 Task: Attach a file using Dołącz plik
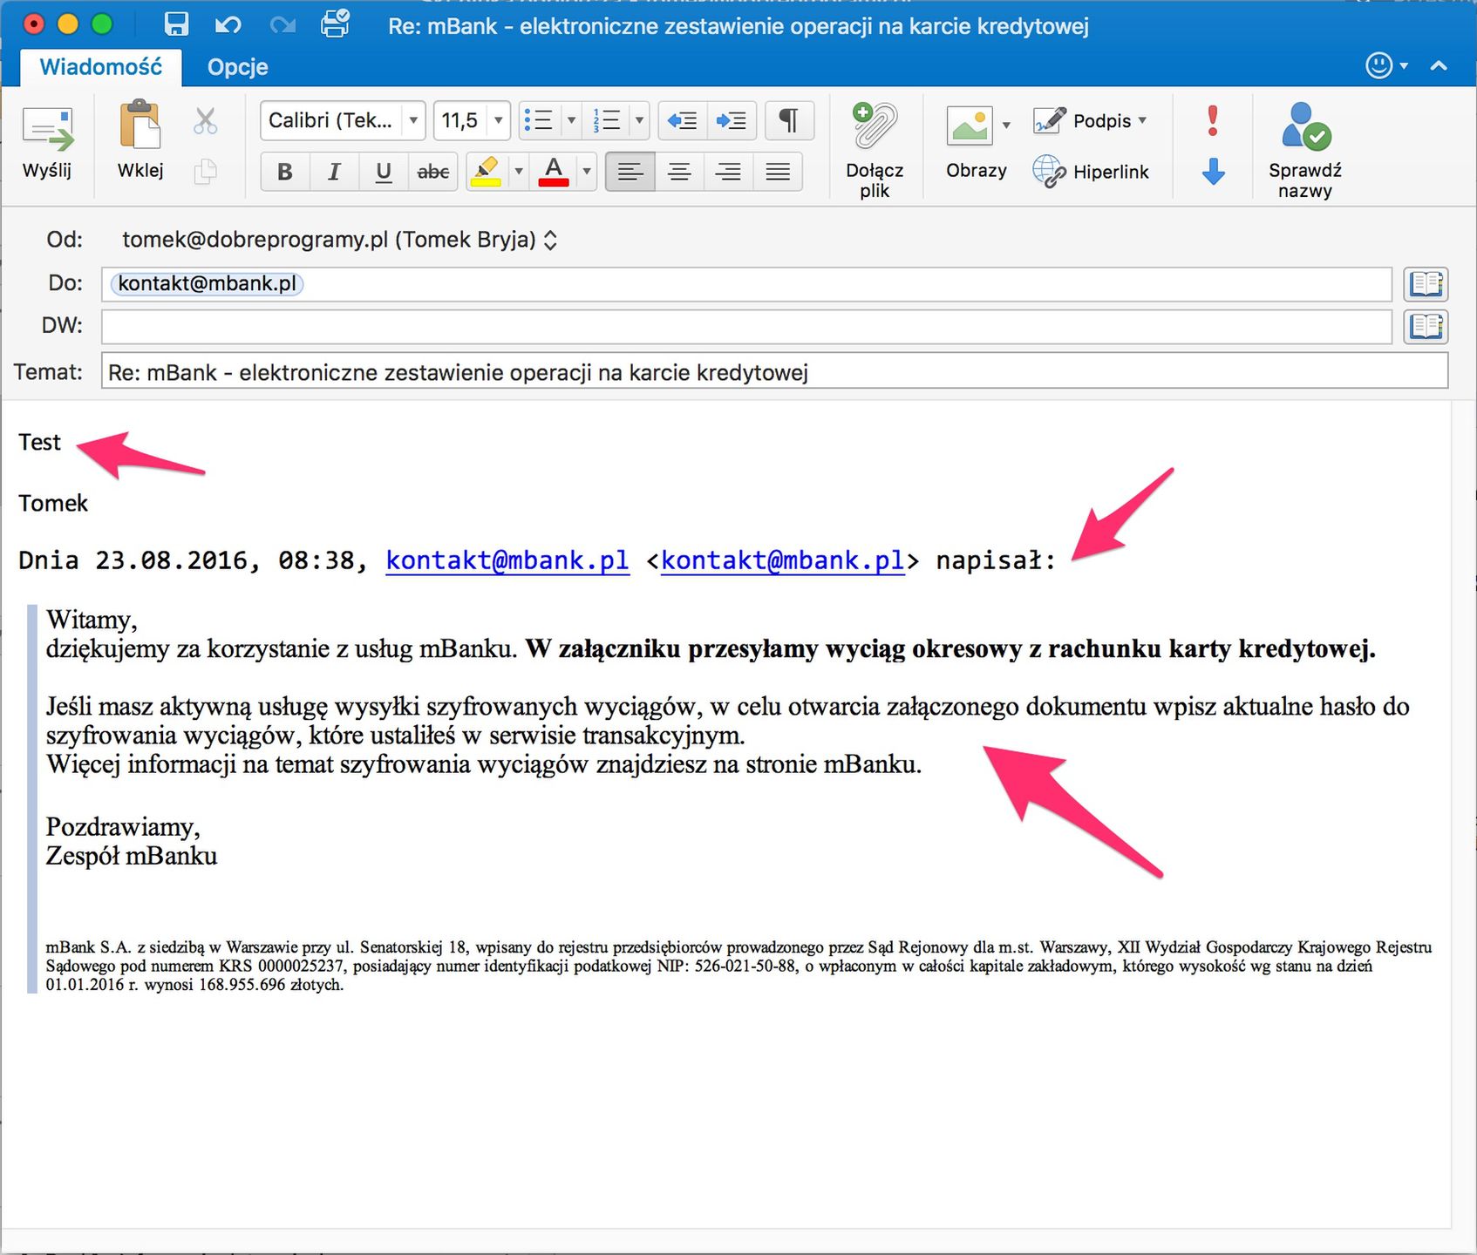(875, 150)
